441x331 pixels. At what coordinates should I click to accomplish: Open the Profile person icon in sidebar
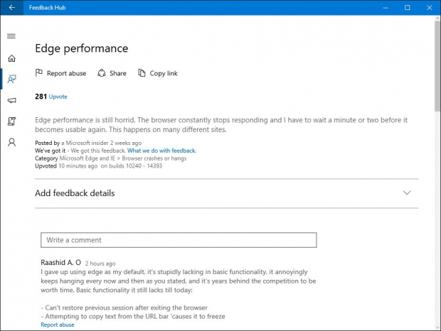click(11, 142)
